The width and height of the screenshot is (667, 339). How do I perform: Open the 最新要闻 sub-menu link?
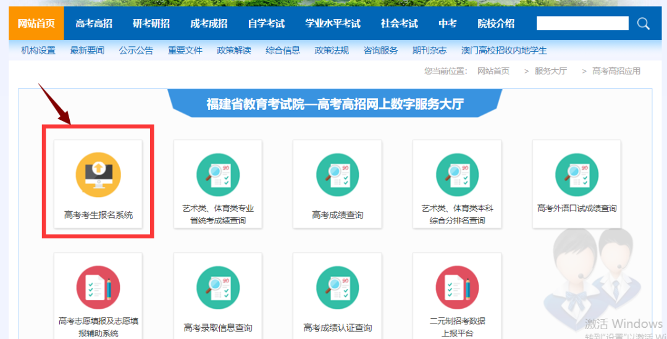click(87, 51)
